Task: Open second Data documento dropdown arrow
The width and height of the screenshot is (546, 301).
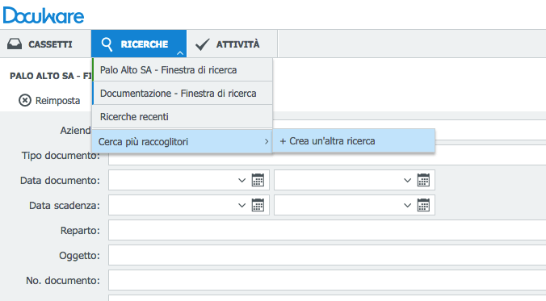Action: 407,180
